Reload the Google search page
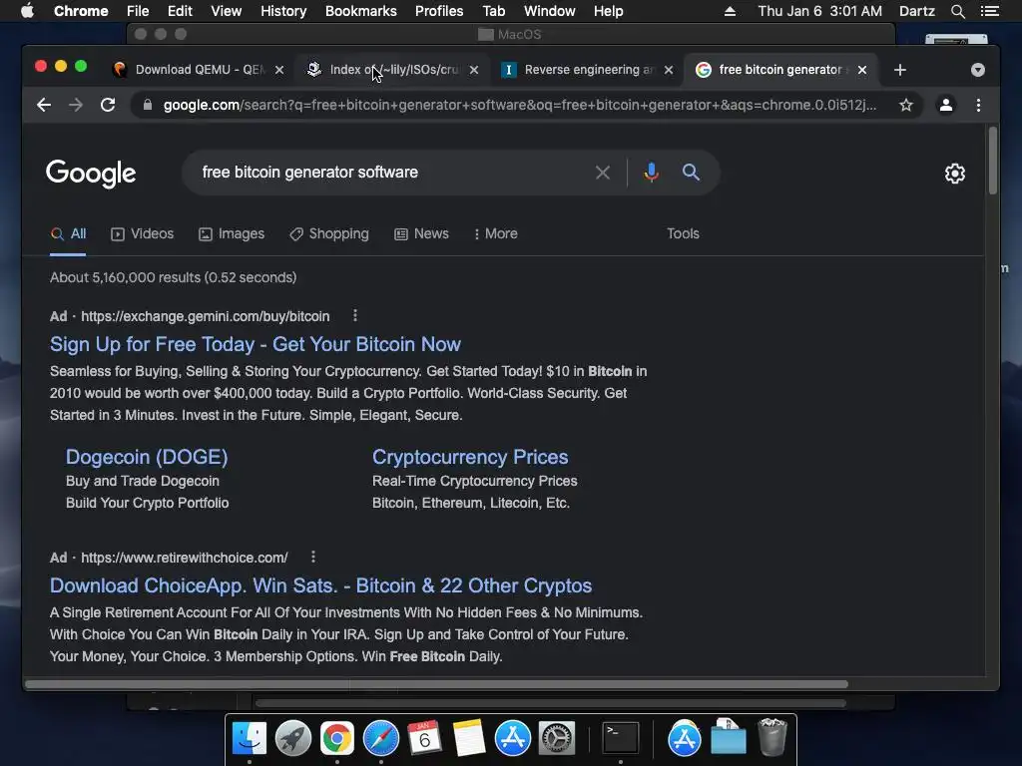This screenshot has width=1022, height=766. [x=108, y=105]
